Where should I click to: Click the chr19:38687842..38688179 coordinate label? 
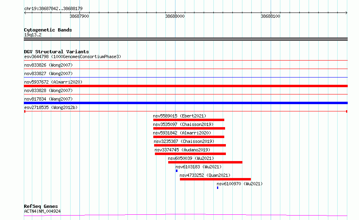[x=53, y=8]
